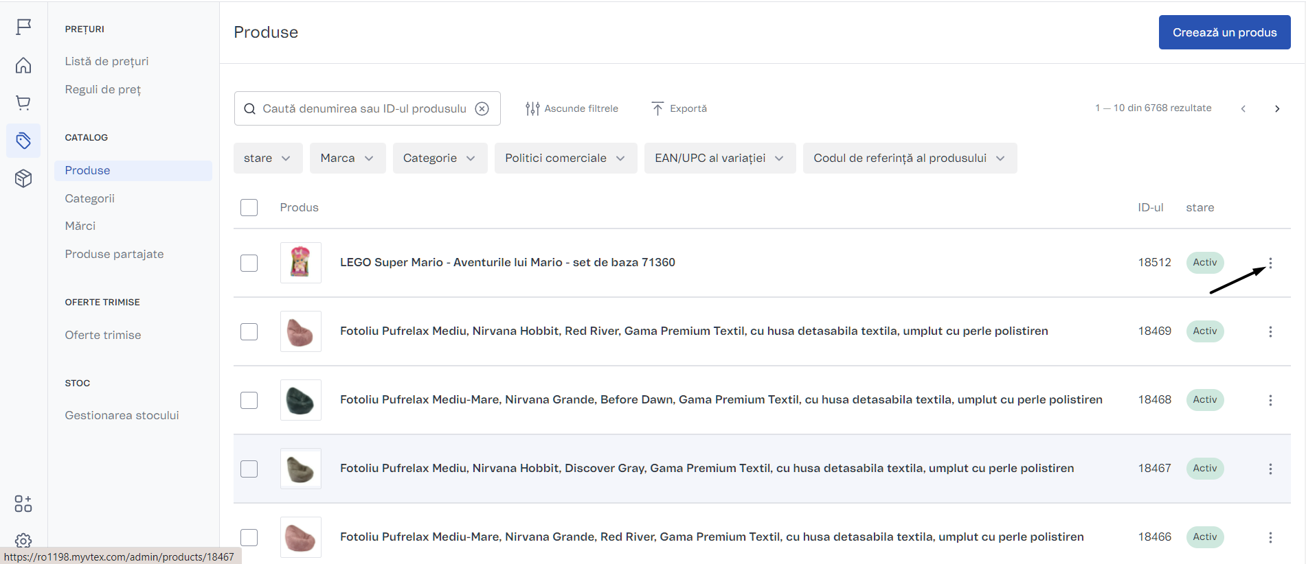Click the Creează un produs button

coord(1224,32)
